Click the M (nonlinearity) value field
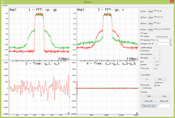175x118 pixels. (156, 55)
